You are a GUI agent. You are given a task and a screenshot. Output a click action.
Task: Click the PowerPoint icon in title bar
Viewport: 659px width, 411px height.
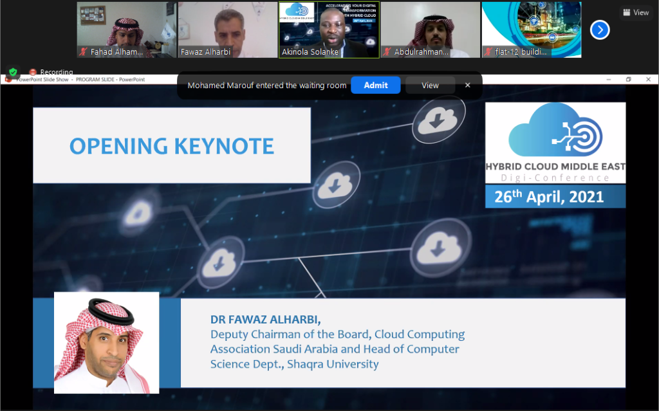(x=8, y=80)
